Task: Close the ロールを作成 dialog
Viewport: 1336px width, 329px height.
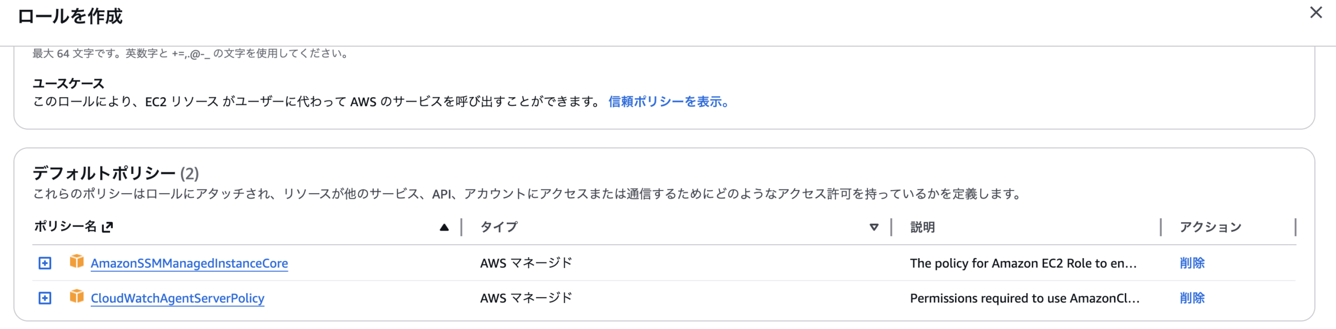Action: (1316, 12)
